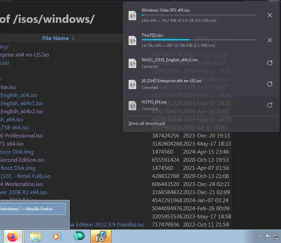Select the Mozilla Firefox window preview thumbnail
This screenshot has height=243, width=281.
[33, 209]
